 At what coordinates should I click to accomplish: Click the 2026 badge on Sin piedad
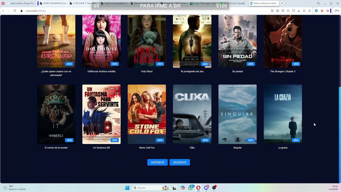click(250, 64)
